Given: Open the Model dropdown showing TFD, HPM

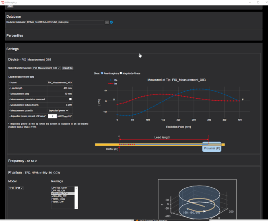Looking at the screenshot, I should click(16, 188).
